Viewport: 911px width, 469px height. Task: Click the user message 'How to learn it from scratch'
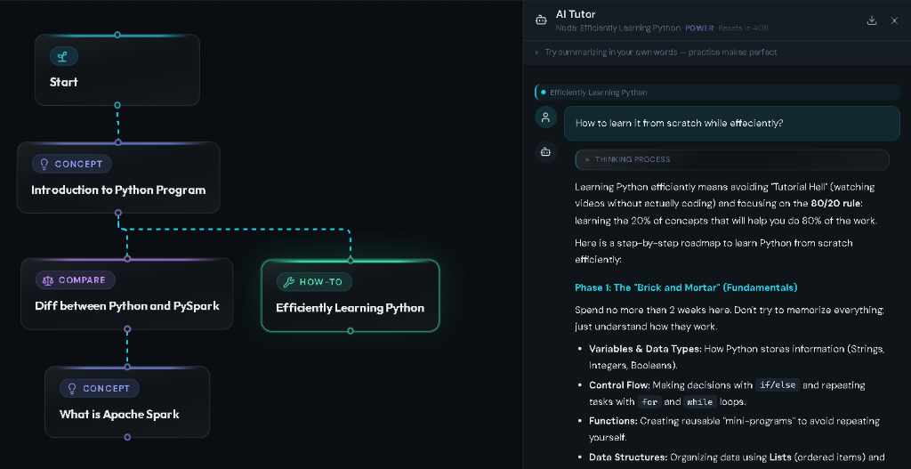(732, 123)
